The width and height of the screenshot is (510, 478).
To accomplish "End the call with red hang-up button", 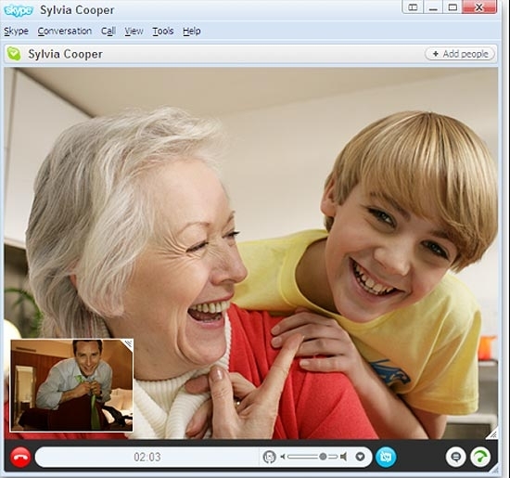I will click(20, 457).
